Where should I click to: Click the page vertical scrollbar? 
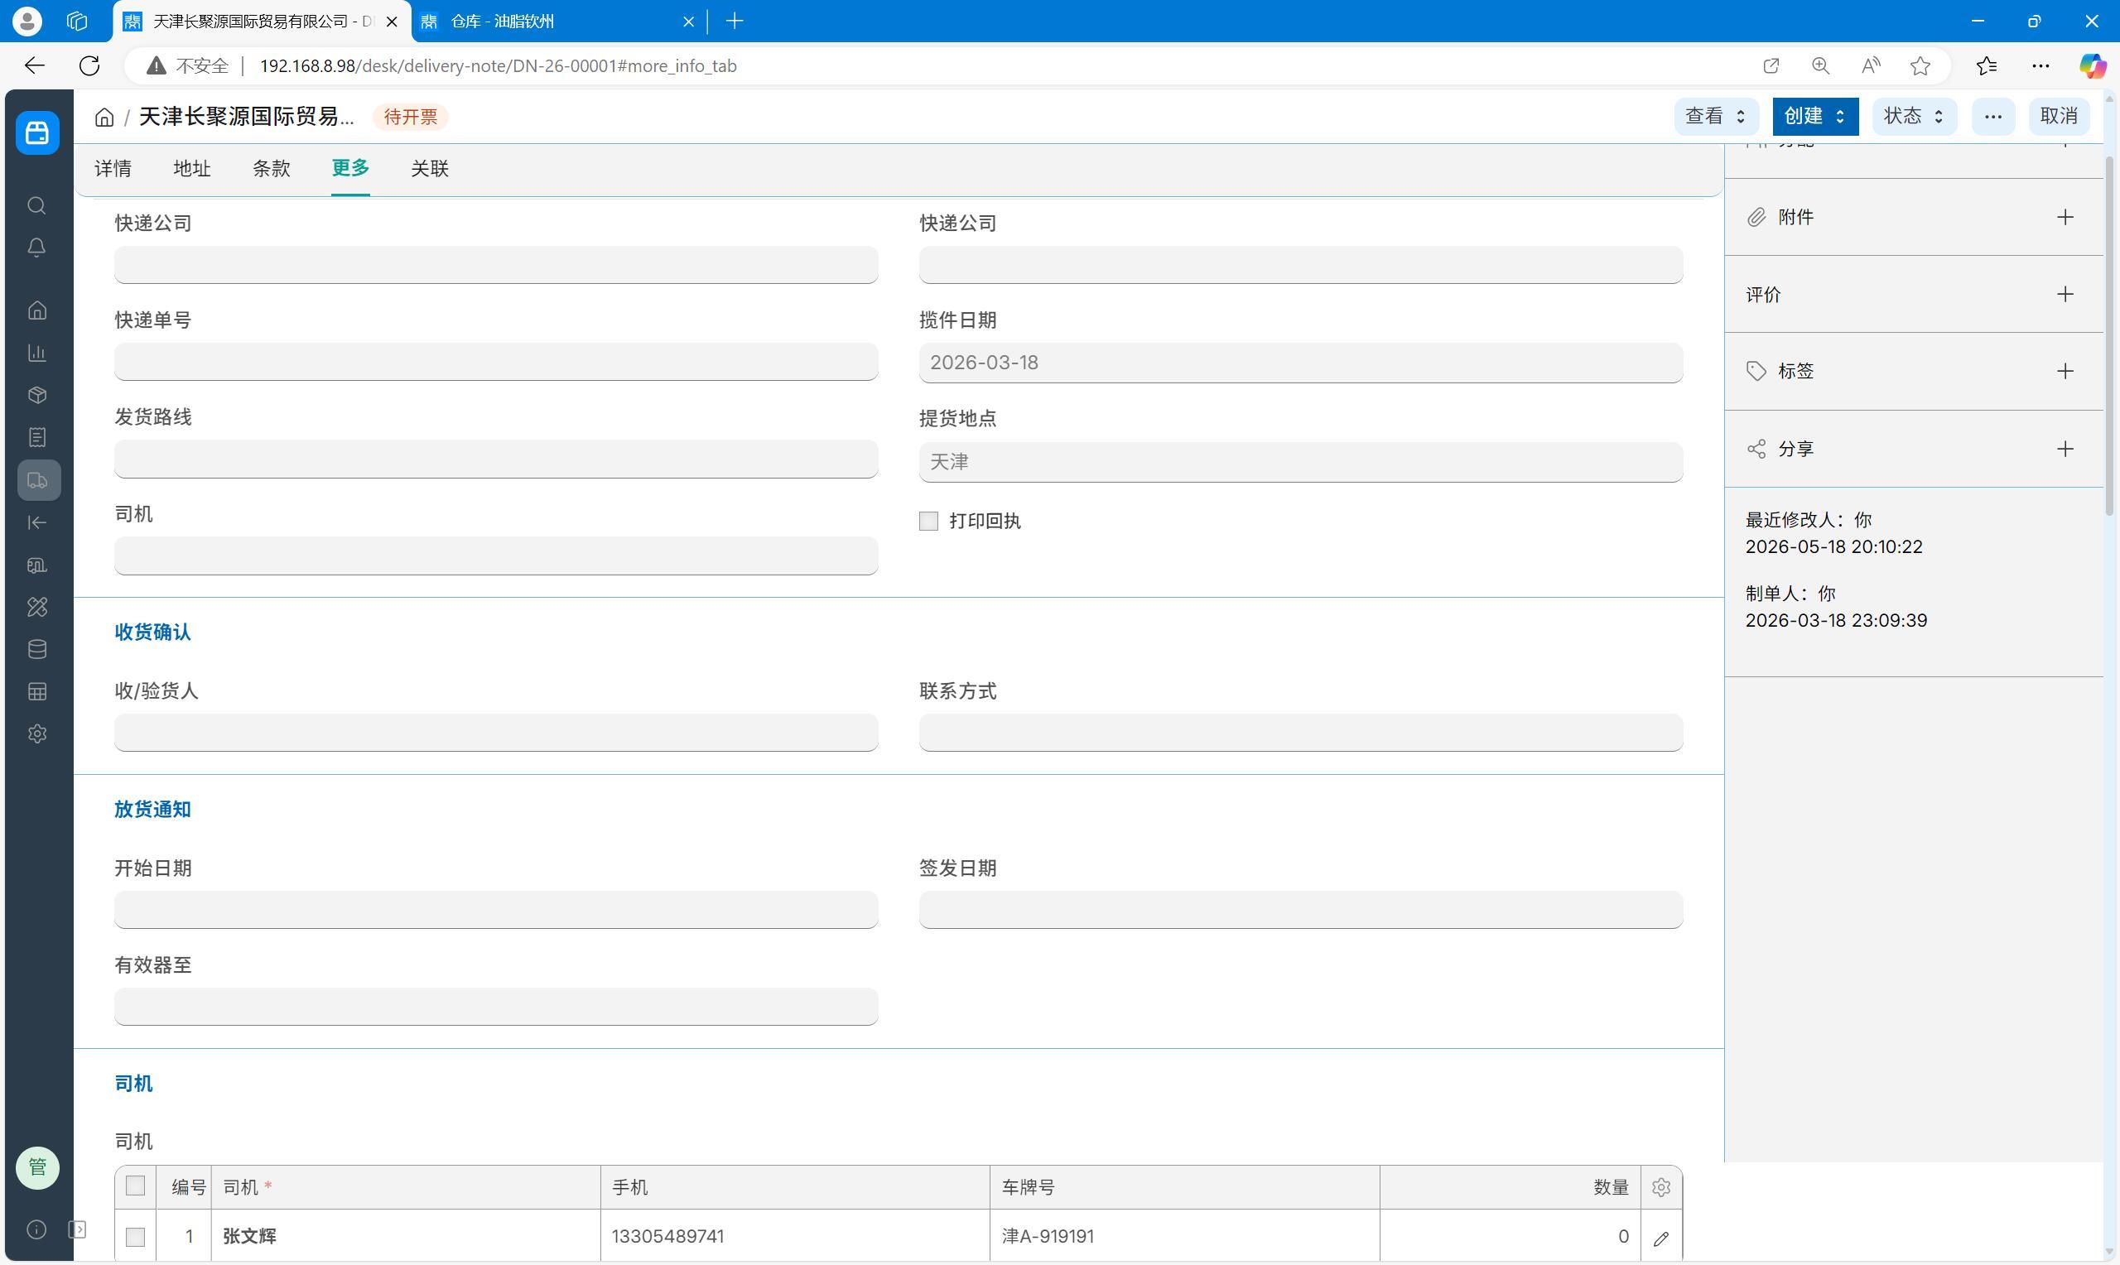(x=2110, y=337)
